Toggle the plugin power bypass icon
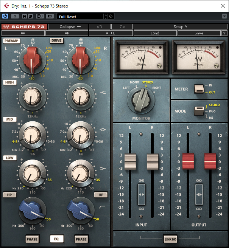This screenshot has height=248, width=229. [5, 16]
